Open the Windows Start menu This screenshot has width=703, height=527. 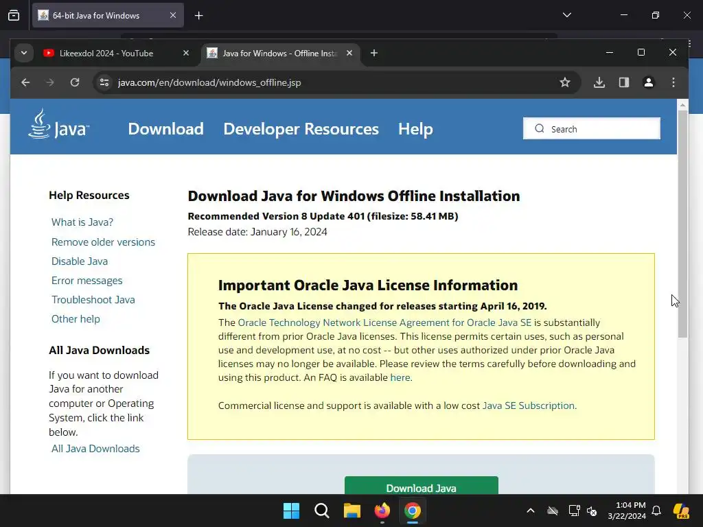coord(291,511)
